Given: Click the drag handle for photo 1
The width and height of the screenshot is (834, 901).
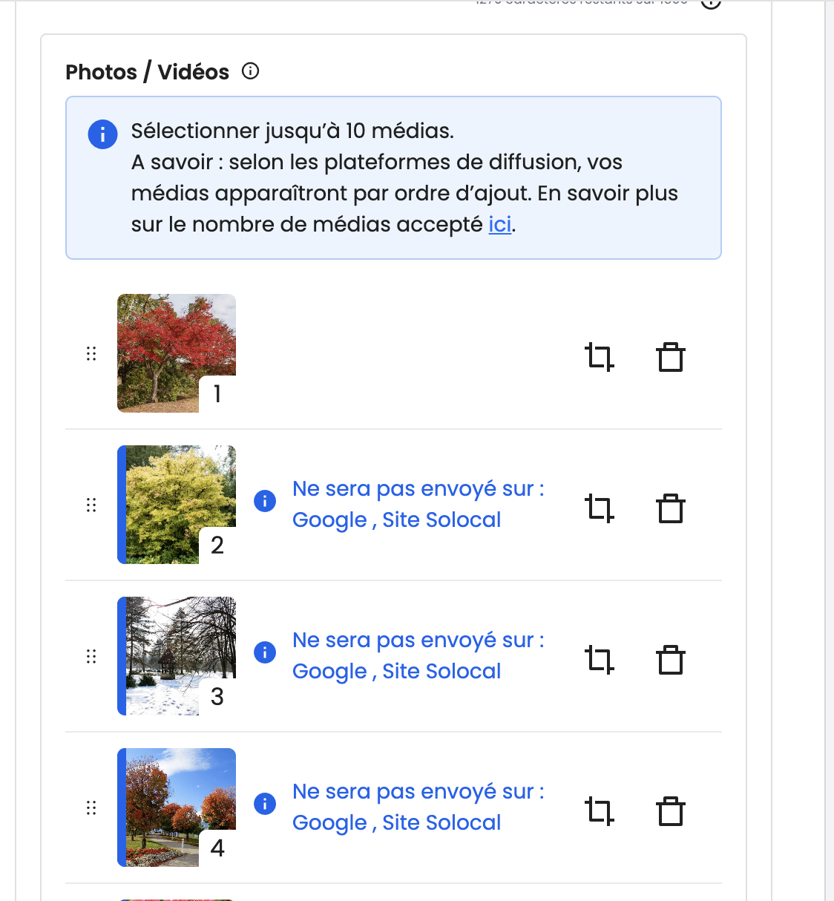Looking at the screenshot, I should (91, 353).
